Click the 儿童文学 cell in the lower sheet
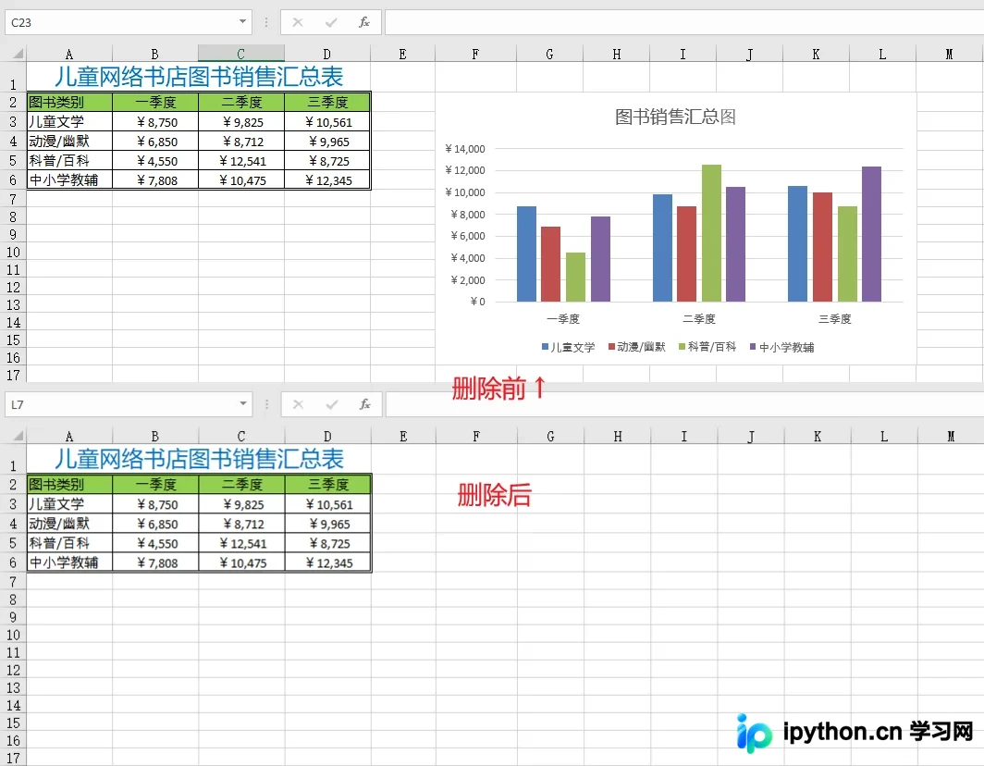This screenshot has width=984, height=766. (x=69, y=504)
